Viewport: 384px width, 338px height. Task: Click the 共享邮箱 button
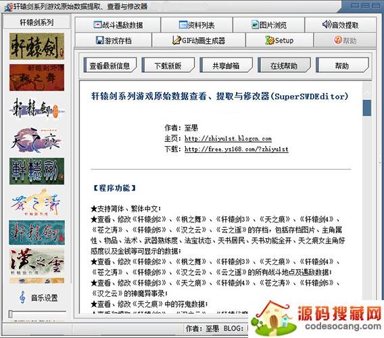point(226,65)
